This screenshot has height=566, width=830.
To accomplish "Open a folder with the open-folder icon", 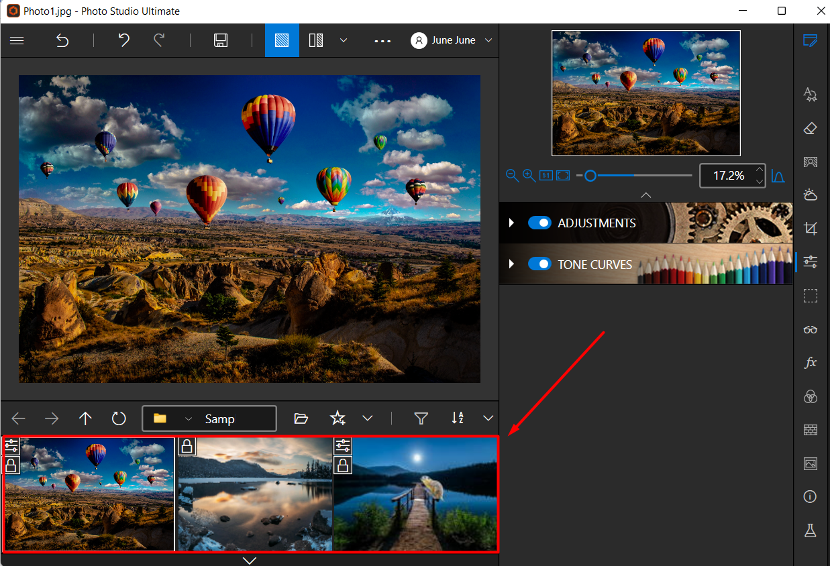I will [x=301, y=418].
